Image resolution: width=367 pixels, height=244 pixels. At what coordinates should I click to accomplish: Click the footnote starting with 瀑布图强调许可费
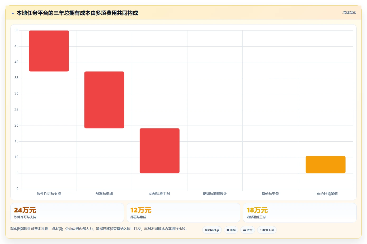(x=100, y=229)
